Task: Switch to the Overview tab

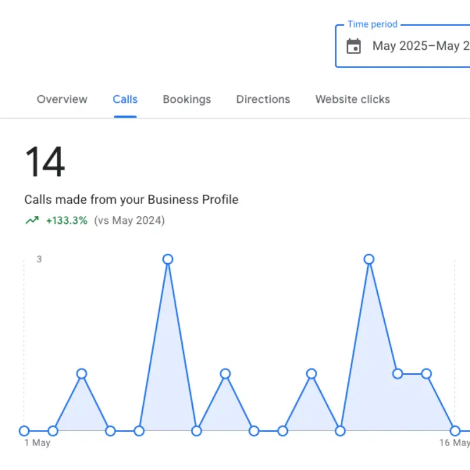Action: (x=62, y=99)
